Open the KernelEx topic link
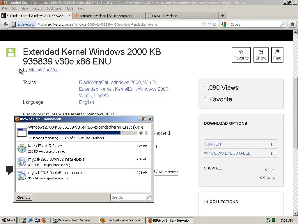This screenshot has width=298, height=224. click(x=124, y=89)
